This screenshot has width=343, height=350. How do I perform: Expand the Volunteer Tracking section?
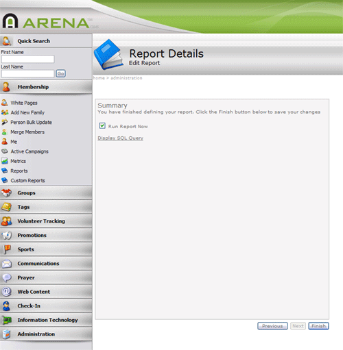46,221
